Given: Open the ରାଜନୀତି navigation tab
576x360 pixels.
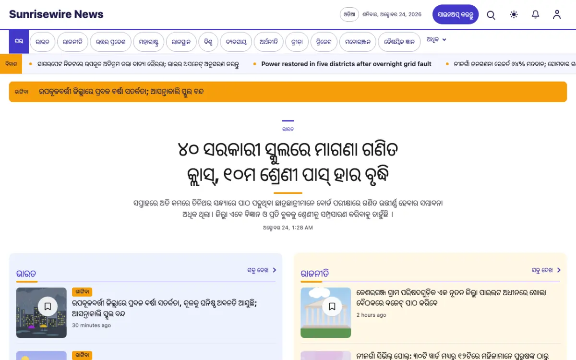Looking at the screenshot, I should tap(72, 42).
